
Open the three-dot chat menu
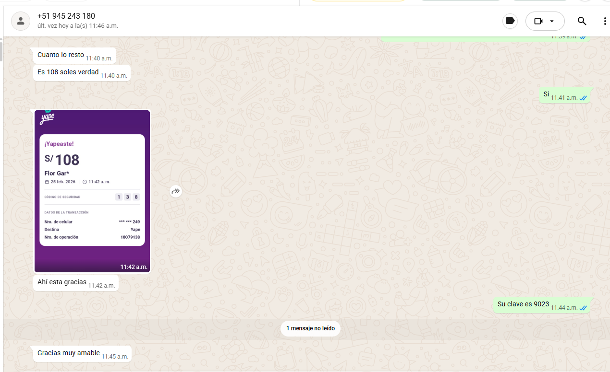tap(604, 21)
